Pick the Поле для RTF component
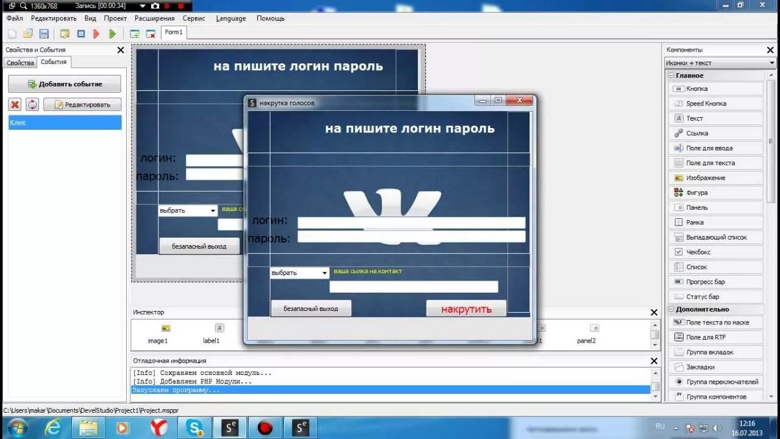 tap(716, 337)
